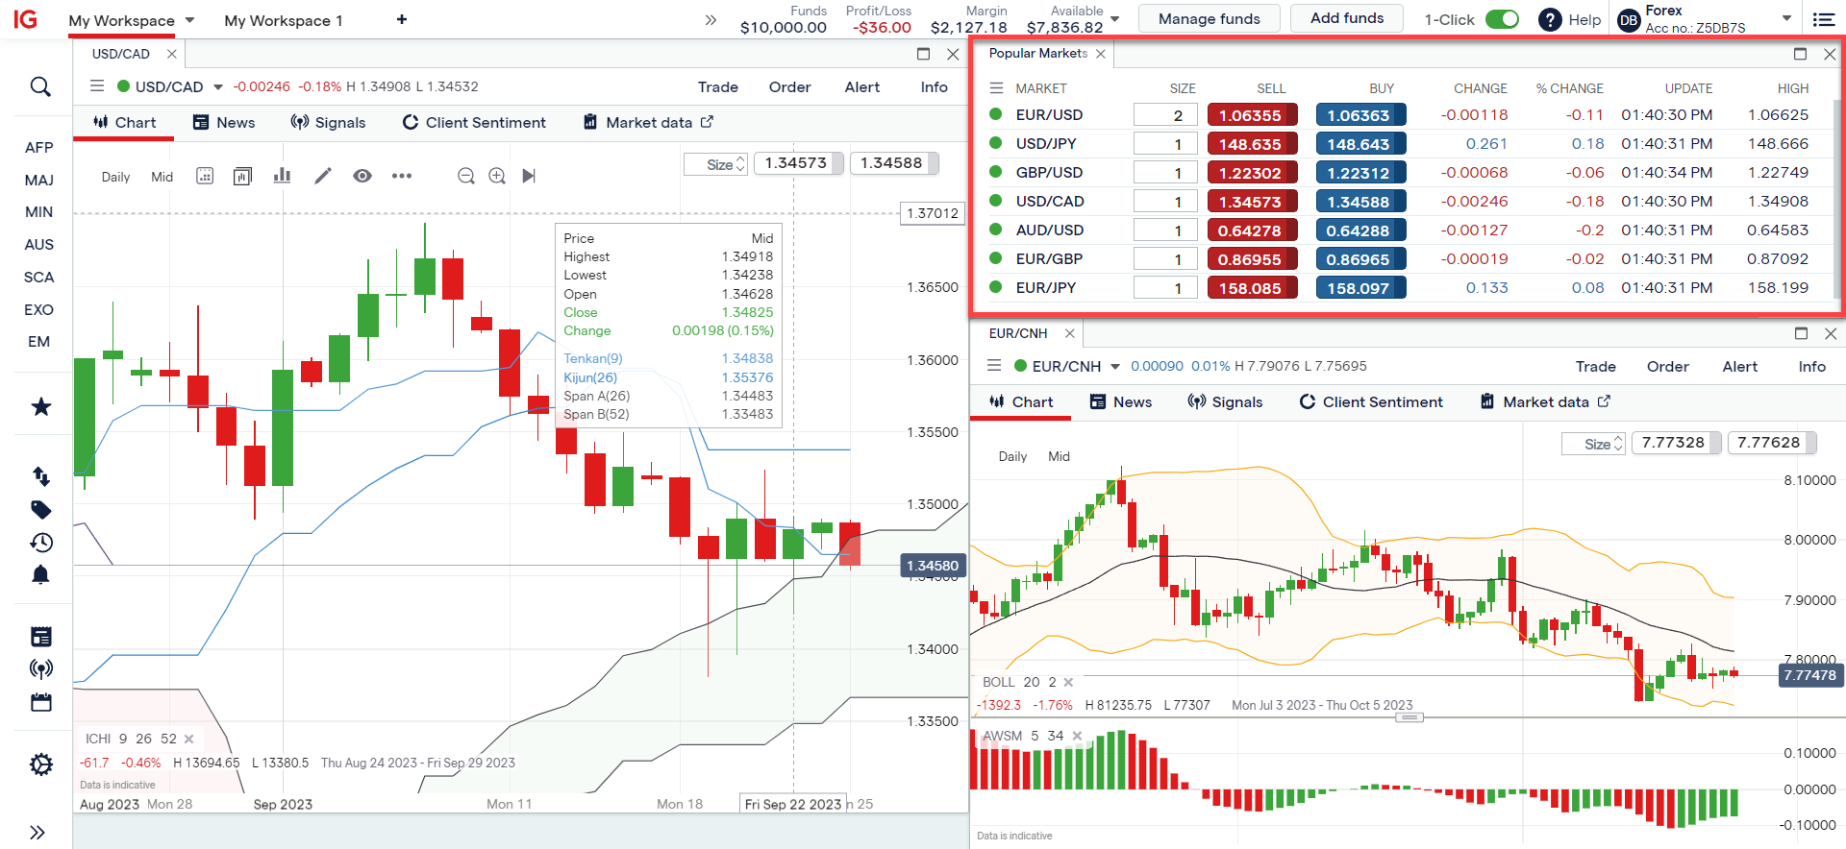The width and height of the screenshot is (1846, 849).
Task: Remove the ICHI indicator from chart
Action: click(189, 739)
